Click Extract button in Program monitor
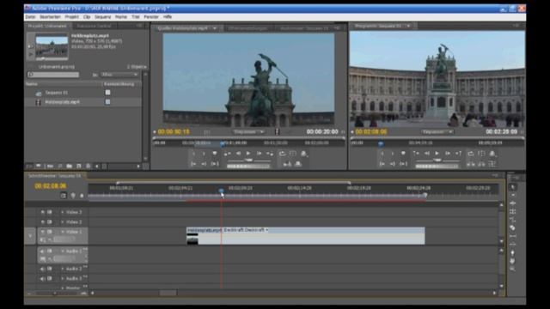This screenshot has width=550, height=309. coord(481,164)
